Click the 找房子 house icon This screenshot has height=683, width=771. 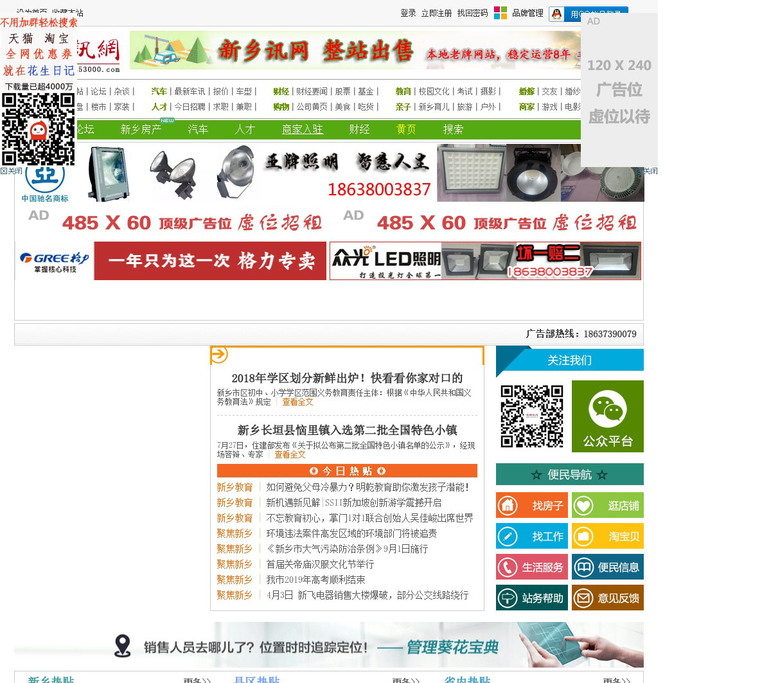pos(508,506)
